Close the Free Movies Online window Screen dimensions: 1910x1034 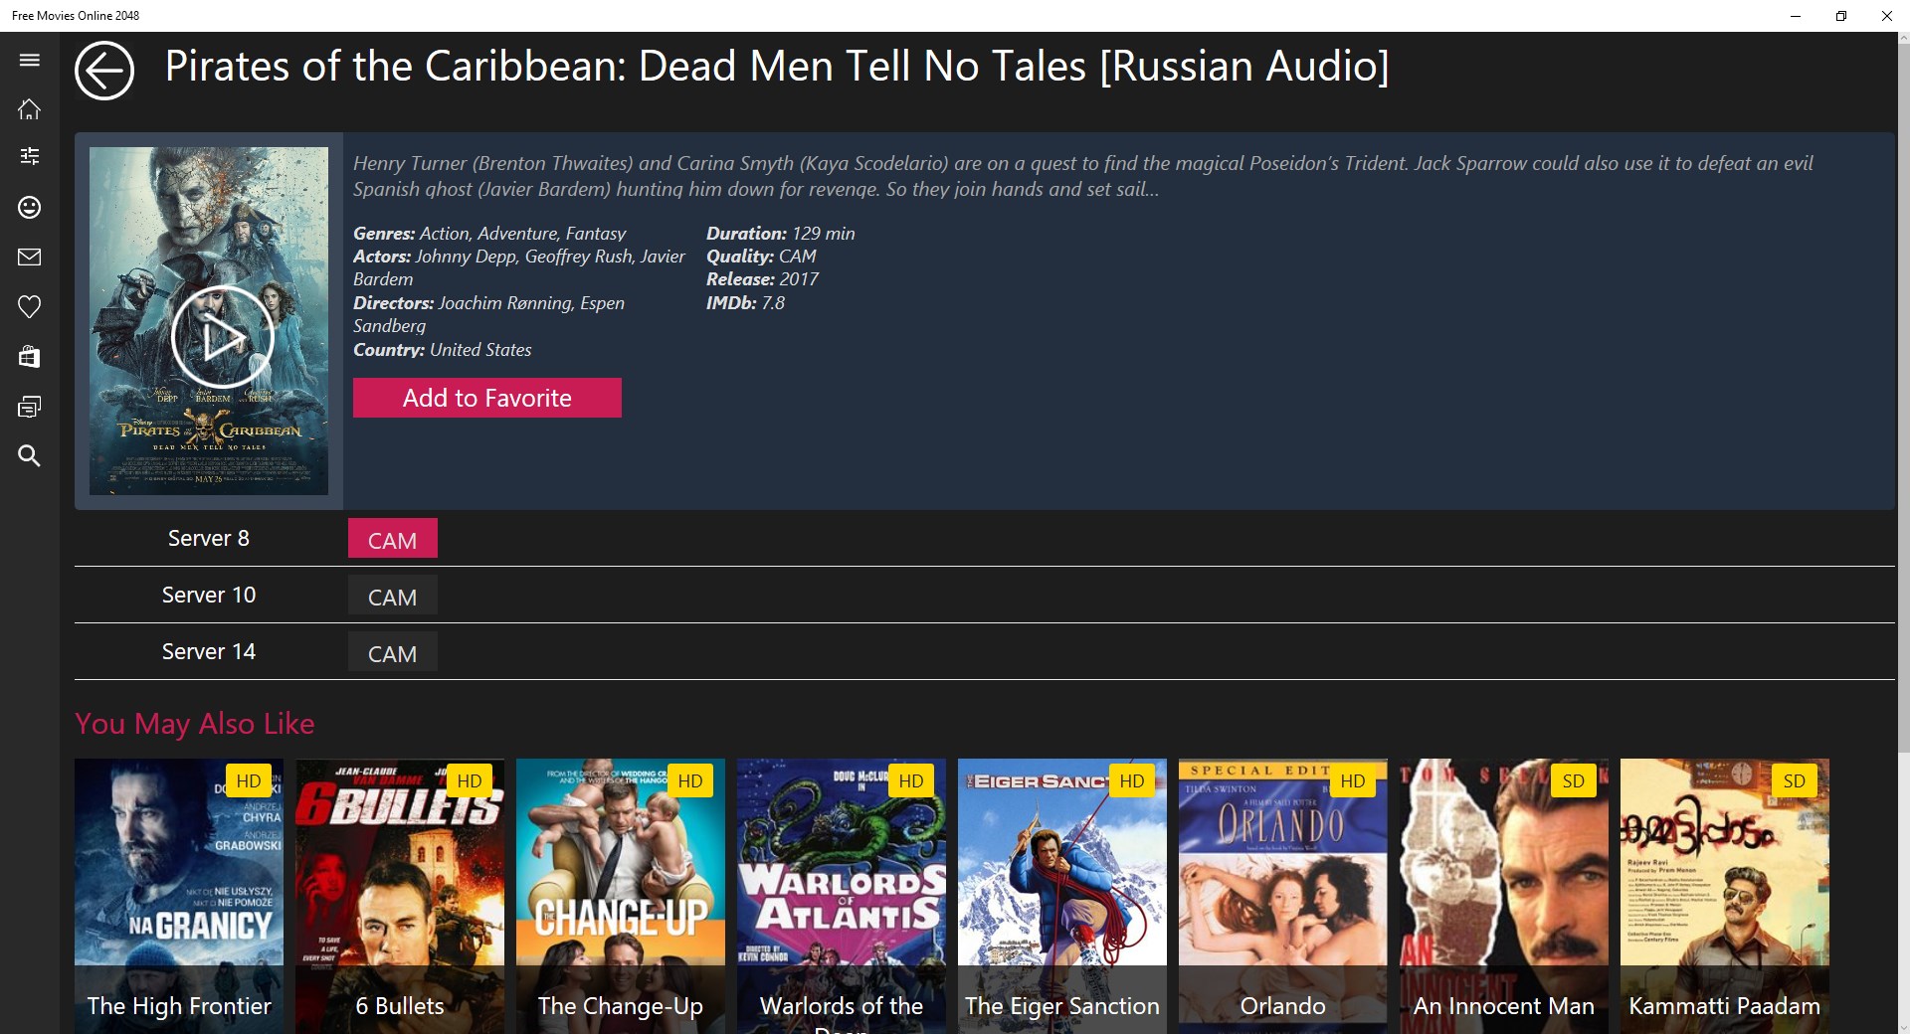(1887, 16)
